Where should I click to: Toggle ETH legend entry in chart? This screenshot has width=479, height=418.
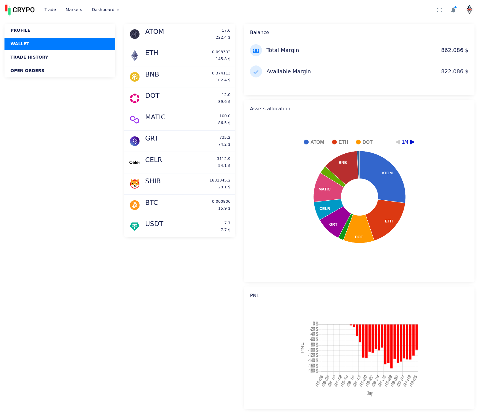pos(340,142)
